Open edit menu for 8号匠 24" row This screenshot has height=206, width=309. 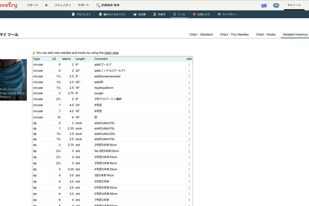(x=189, y=105)
